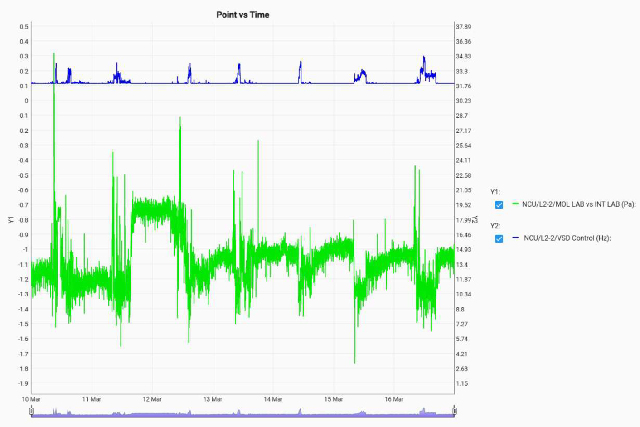Click the highest blue peak on 16 Mar

tap(424, 57)
